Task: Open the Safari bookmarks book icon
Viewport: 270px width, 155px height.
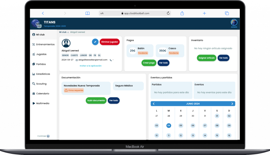Action: 88,13
